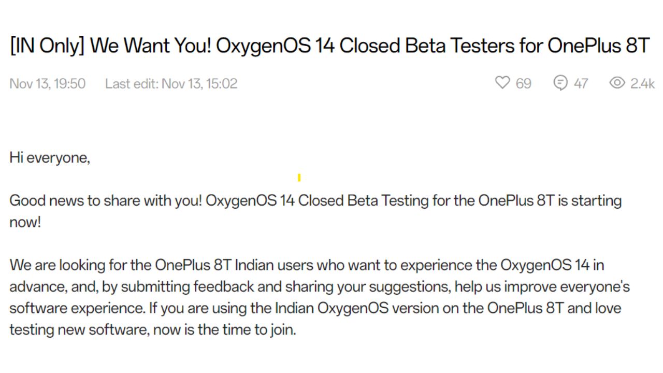Click the 47 comments count
Viewport: 663px width, 373px height.
581,83
